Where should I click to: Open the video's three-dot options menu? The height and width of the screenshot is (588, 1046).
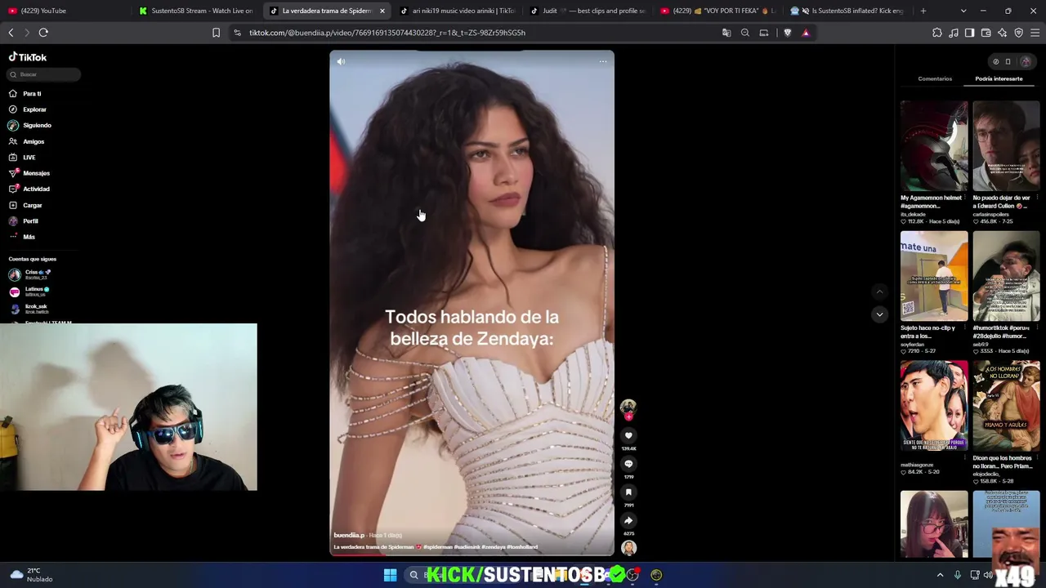(x=603, y=62)
